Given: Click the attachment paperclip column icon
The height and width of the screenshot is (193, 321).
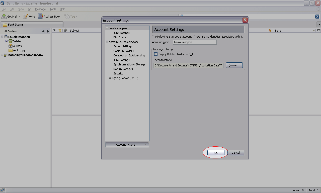Looking at the screenshot, I should [x=65, y=30].
